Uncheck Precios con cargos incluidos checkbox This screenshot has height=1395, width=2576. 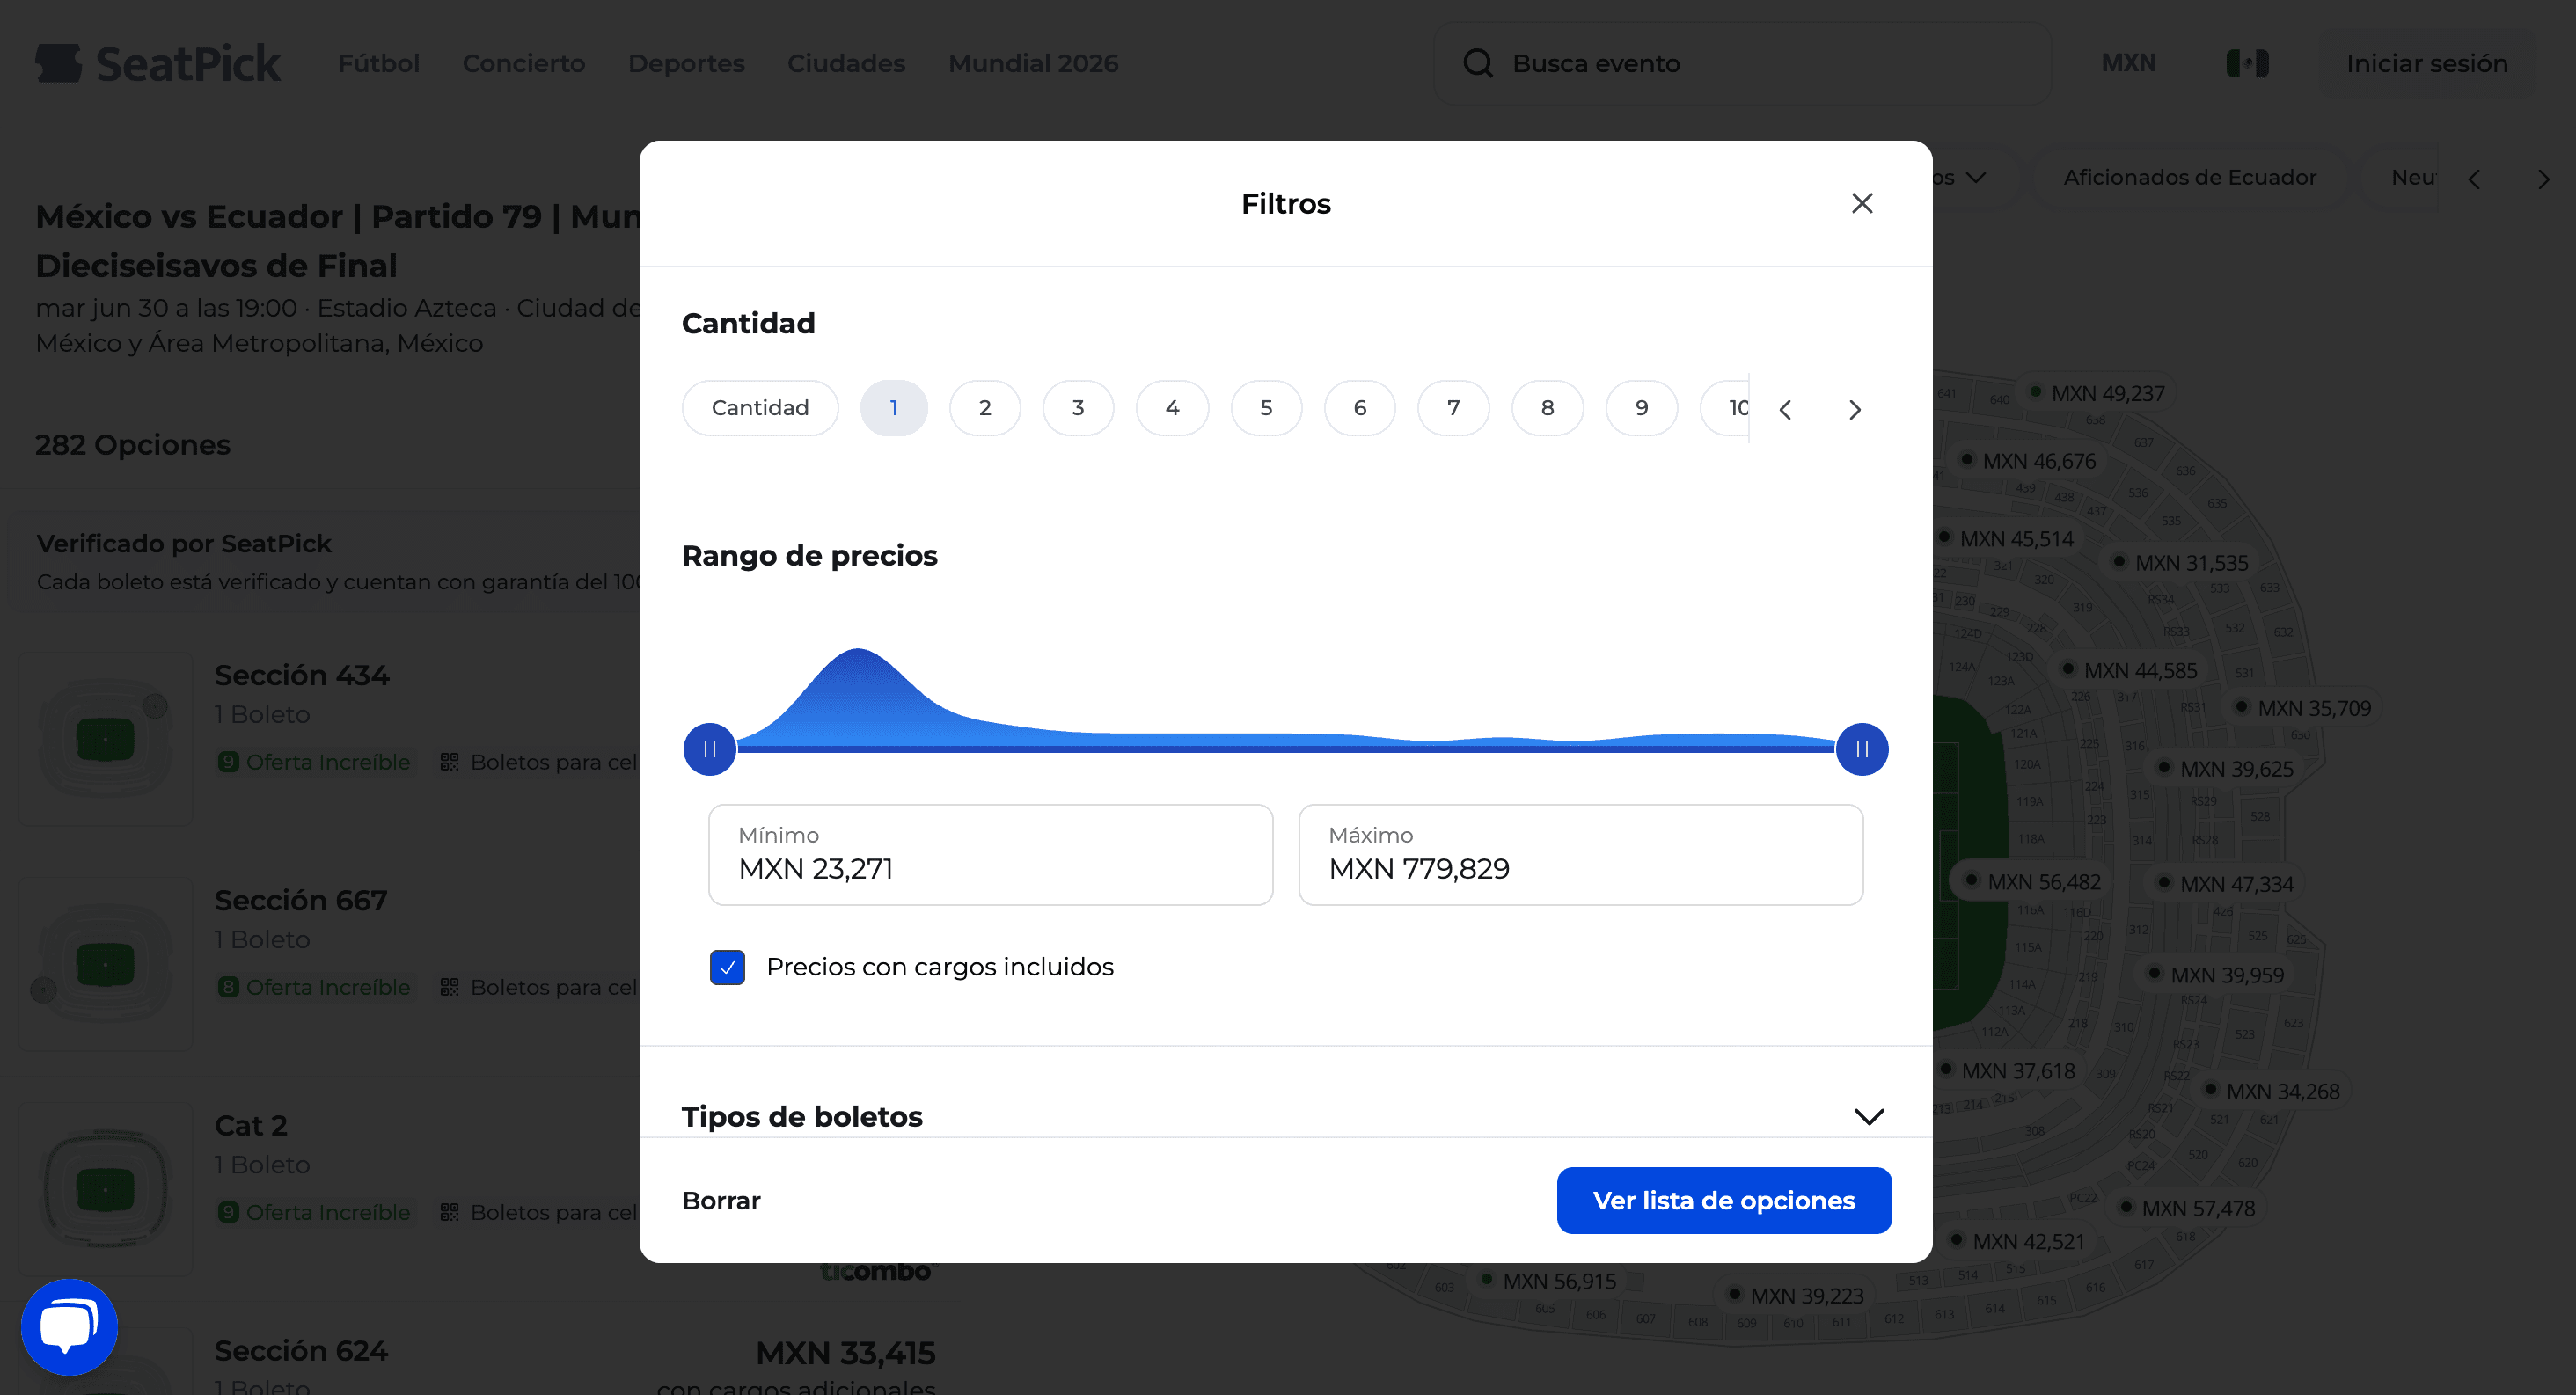point(727,967)
